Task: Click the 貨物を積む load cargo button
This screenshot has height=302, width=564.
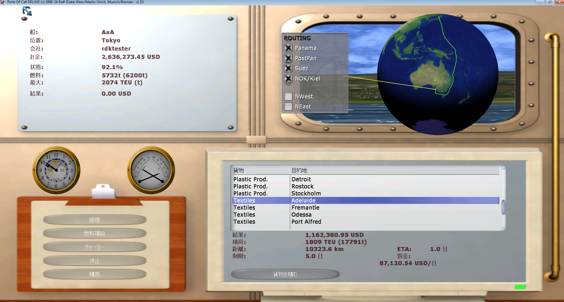Action: point(285,274)
